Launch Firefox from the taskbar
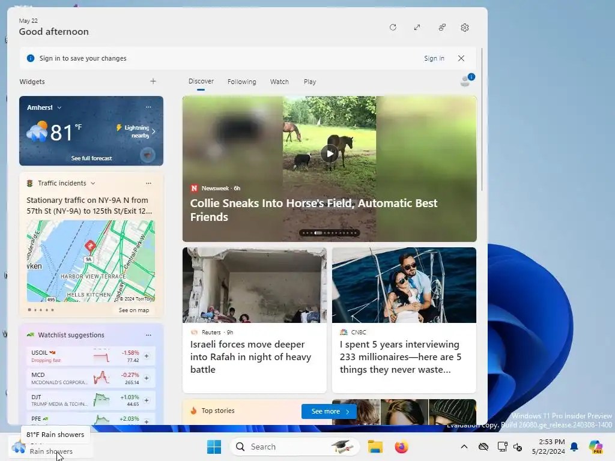Image resolution: width=615 pixels, height=461 pixels. pyautogui.click(x=401, y=447)
